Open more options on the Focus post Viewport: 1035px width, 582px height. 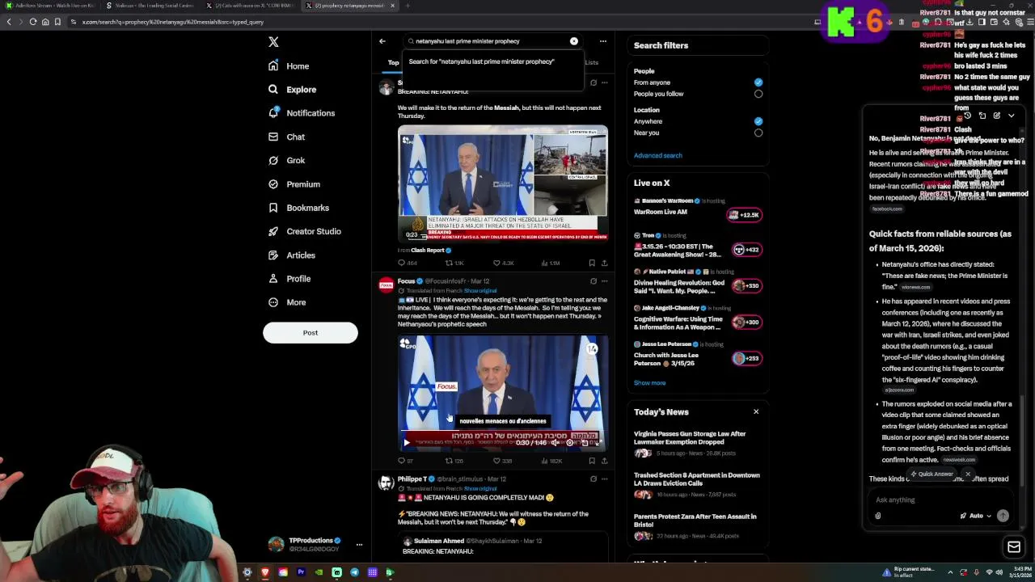point(604,281)
